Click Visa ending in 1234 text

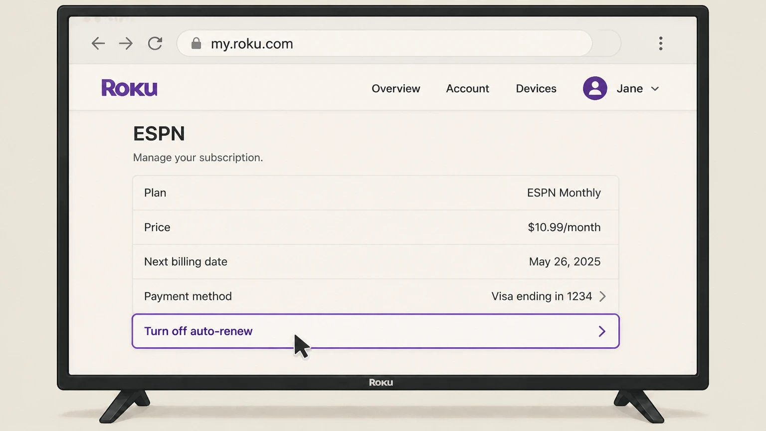pos(542,296)
